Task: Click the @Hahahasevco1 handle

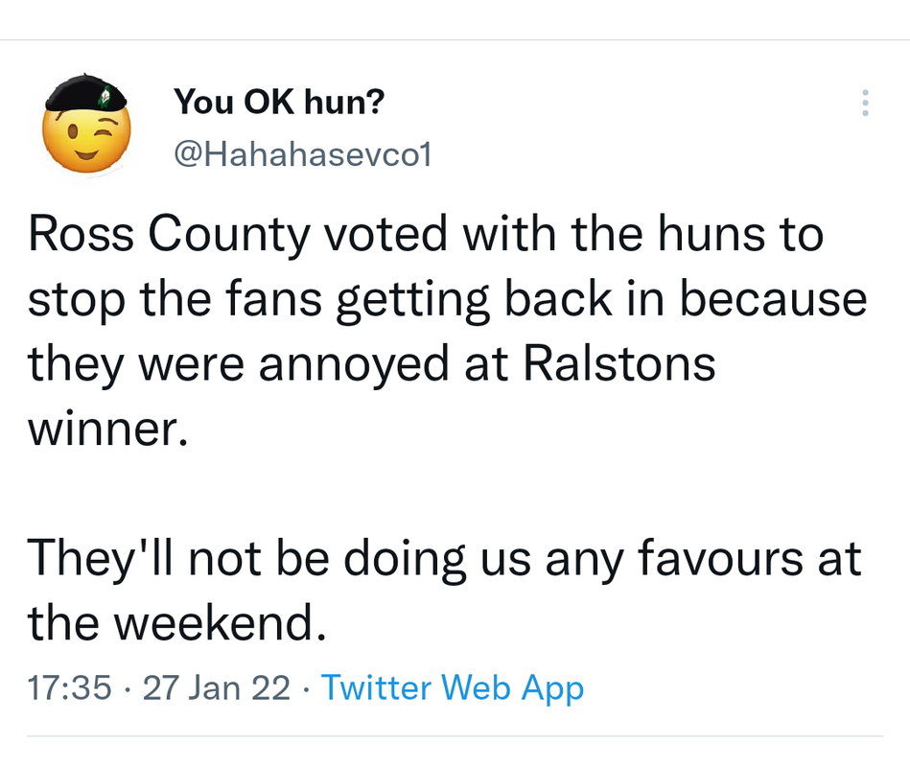Action: 302,153
